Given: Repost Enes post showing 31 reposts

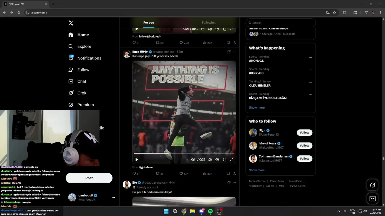Looking at the screenshot, I should (159, 174).
